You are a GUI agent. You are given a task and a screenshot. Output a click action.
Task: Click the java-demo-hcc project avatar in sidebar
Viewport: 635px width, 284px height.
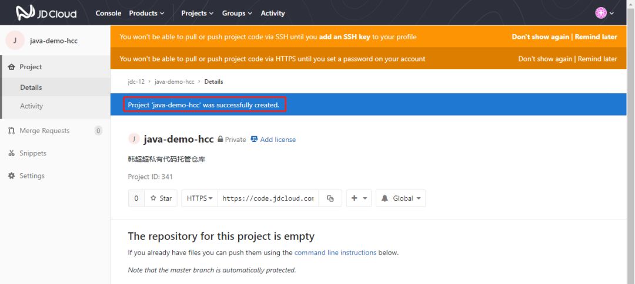pyautogui.click(x=15, y=40)
